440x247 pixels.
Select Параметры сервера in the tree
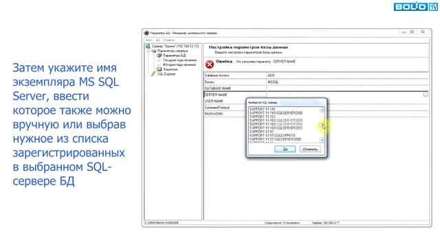point(173,51)
